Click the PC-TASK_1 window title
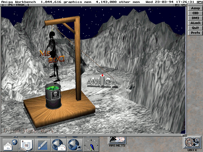203x152 pixels. point(19,5)
